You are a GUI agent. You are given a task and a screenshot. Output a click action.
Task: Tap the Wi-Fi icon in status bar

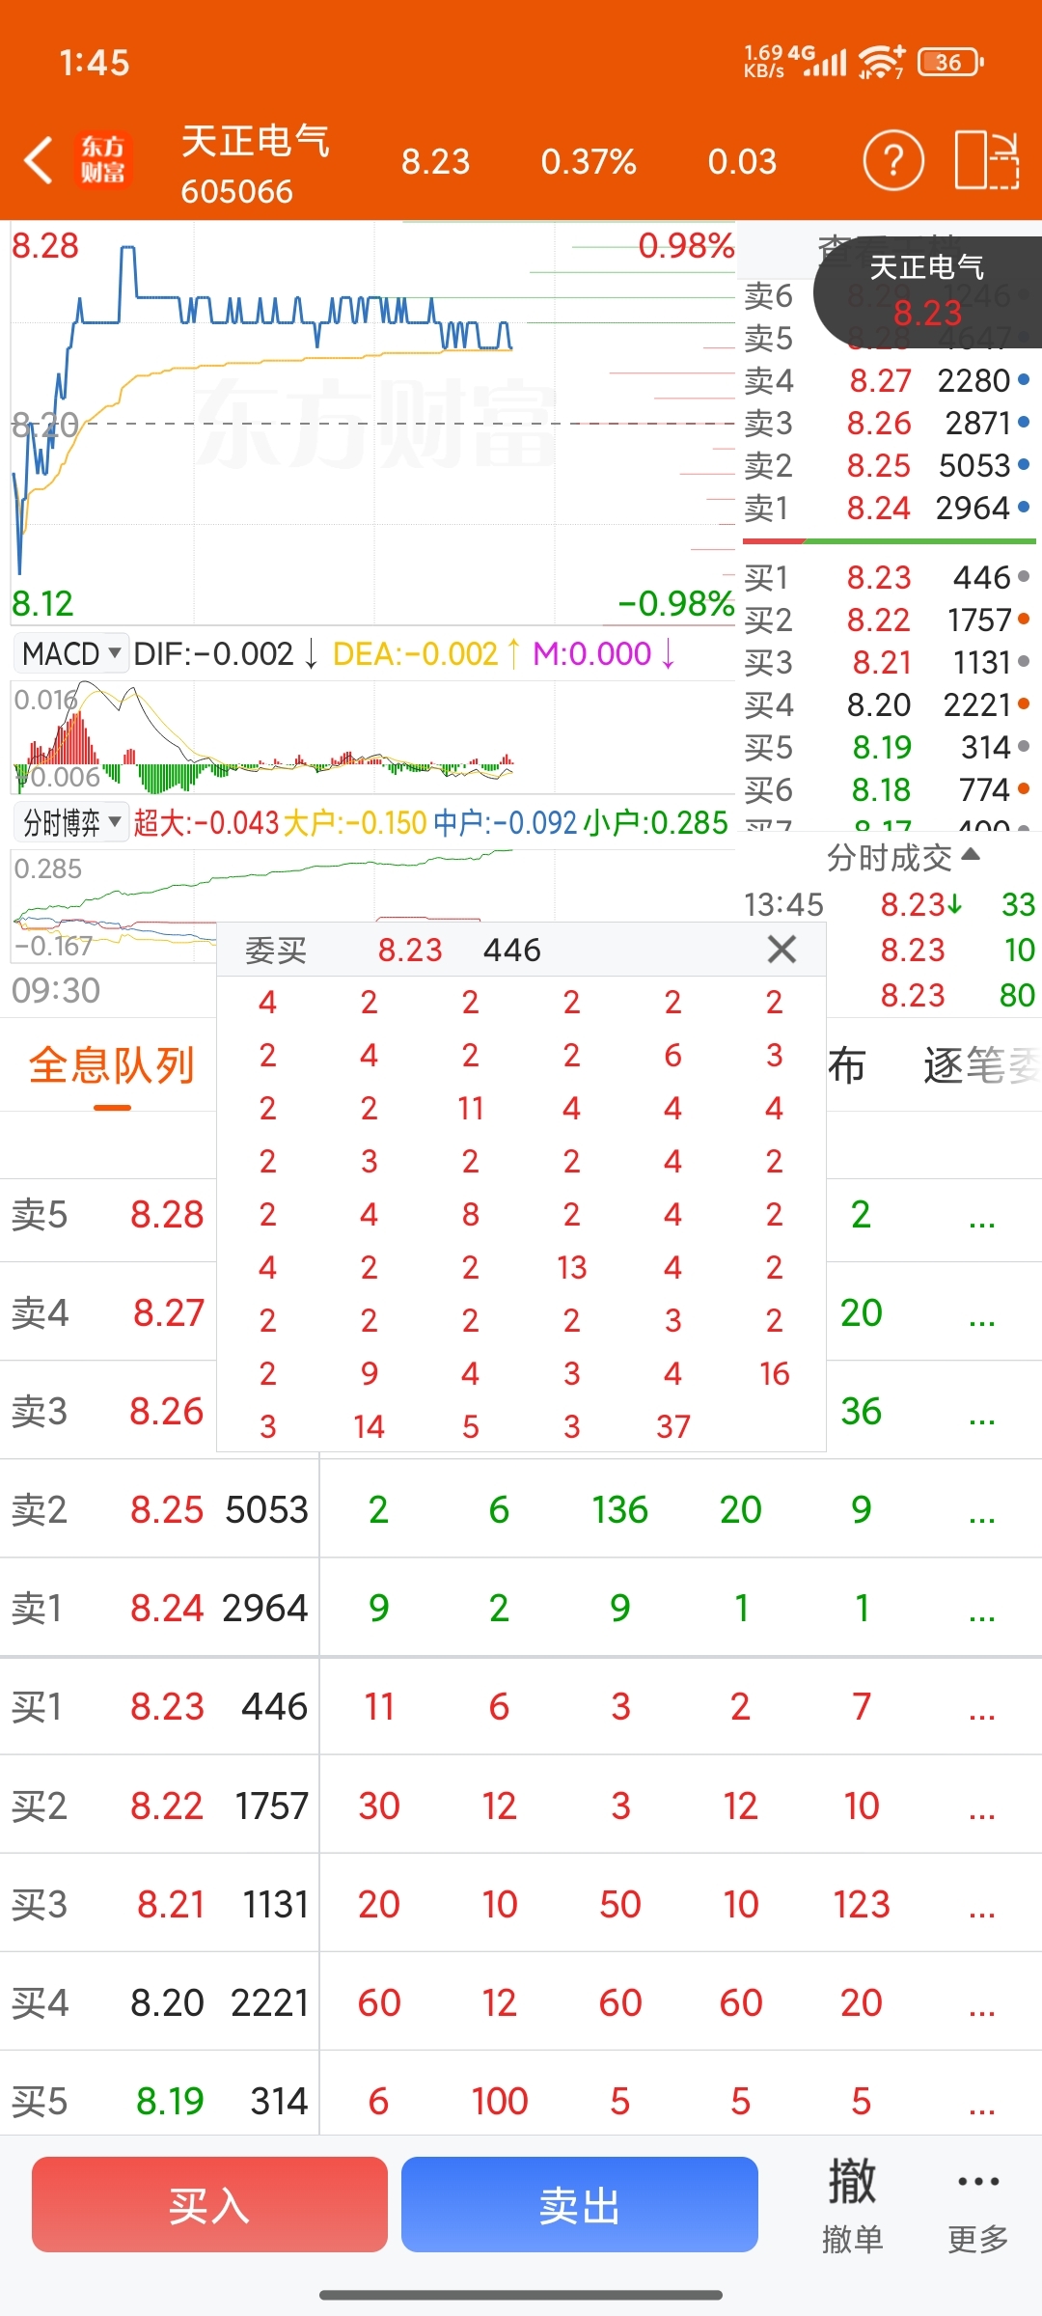click(882, 62)
